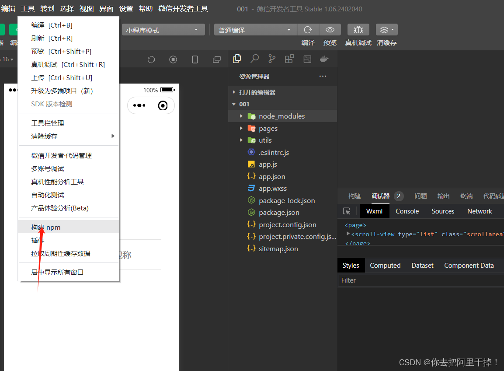Click the simulator stop record icon
The image size is (504, 371).
tap(173, 59)
